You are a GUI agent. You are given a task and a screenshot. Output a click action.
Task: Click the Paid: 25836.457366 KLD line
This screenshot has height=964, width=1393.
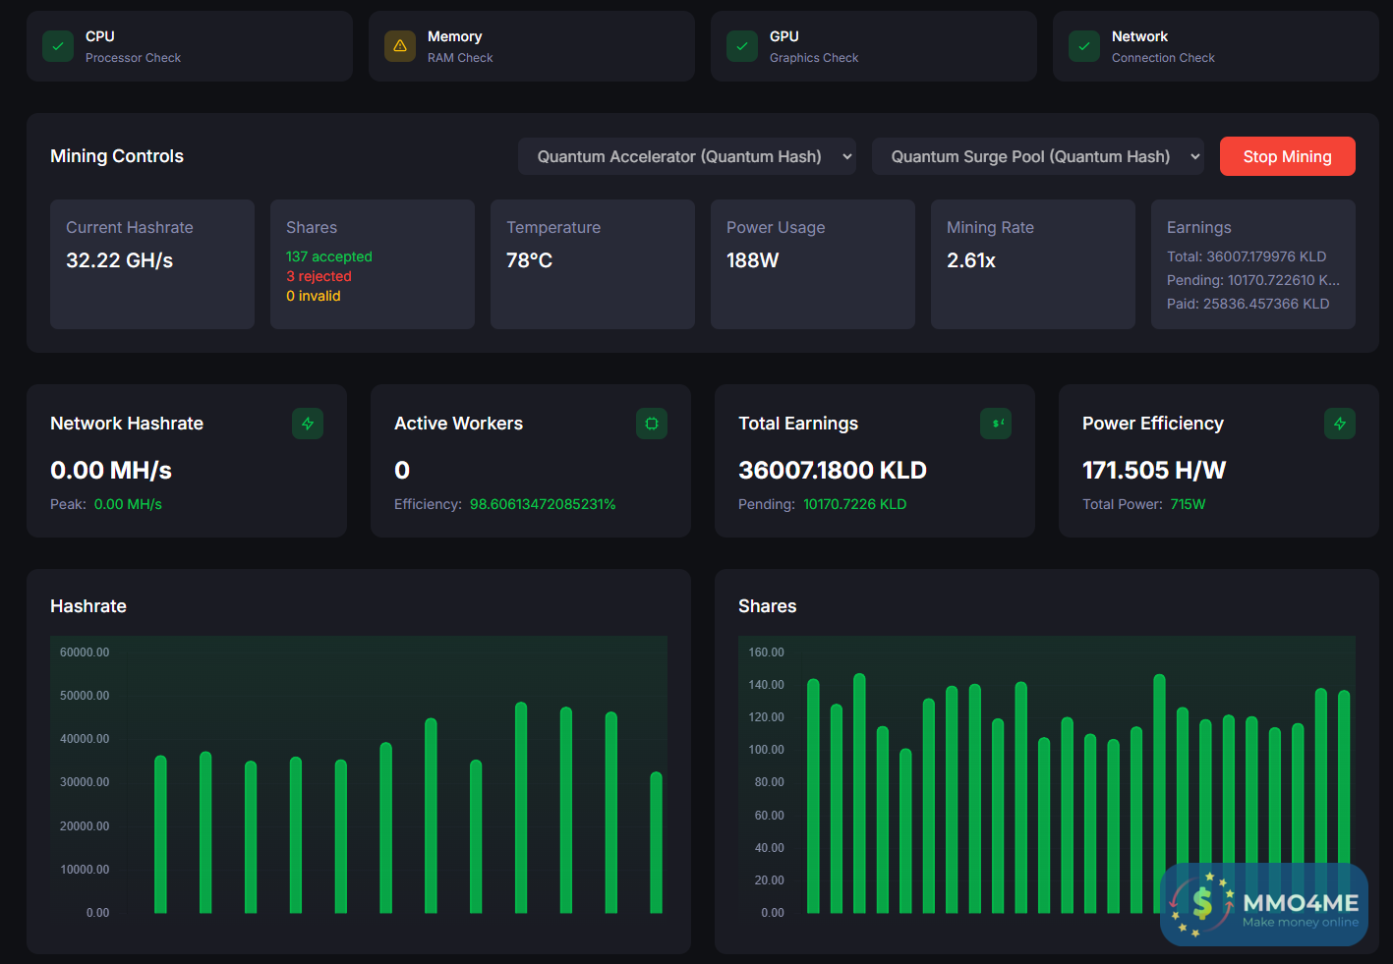click(1248, 304)
